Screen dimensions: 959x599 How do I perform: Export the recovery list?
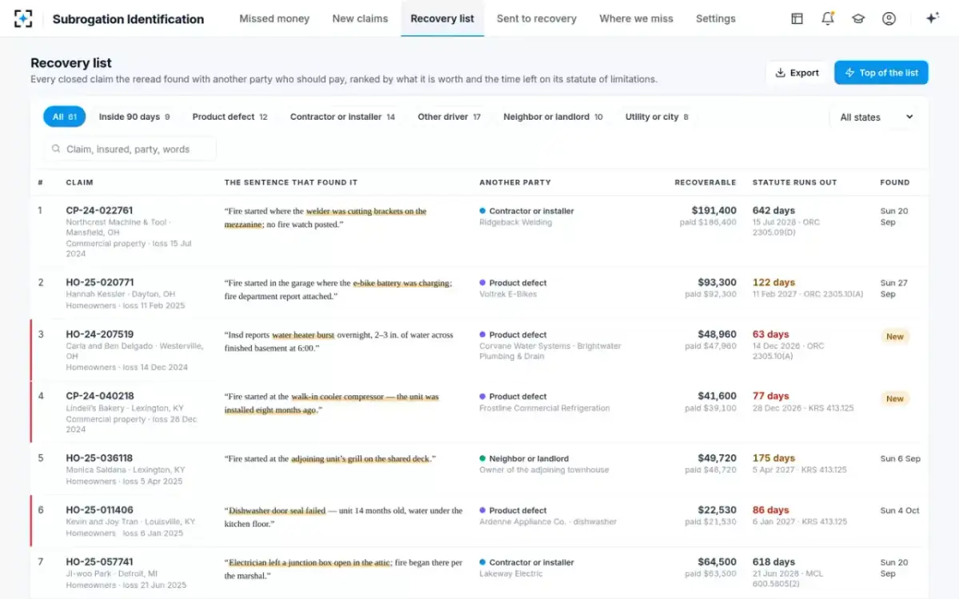(797, 73)
